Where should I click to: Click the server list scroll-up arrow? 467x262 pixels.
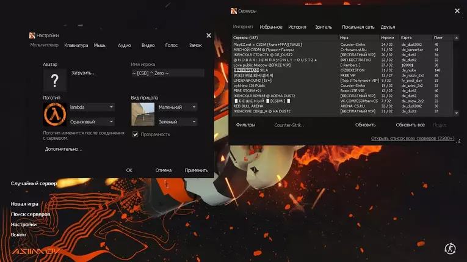[x=456, y=38]
